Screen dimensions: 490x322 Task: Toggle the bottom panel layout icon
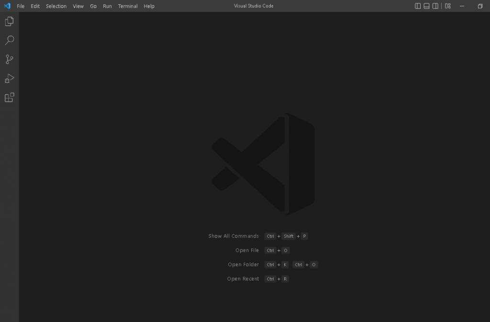(426, 6)
